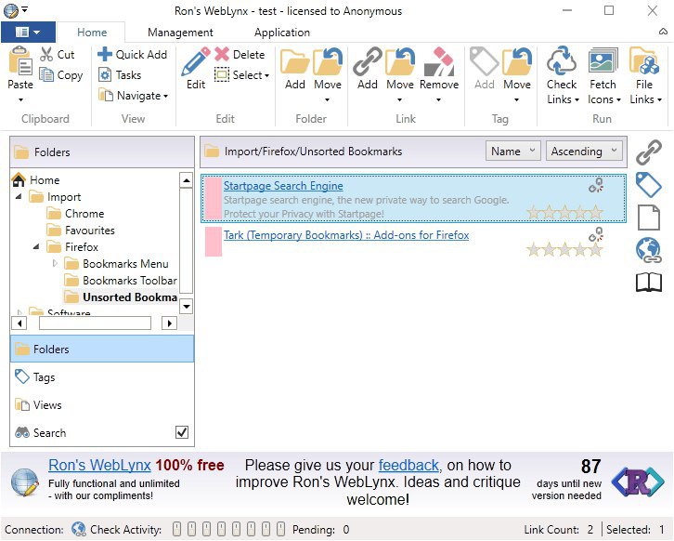
Task: Click the Ron's WebLynx hyperlink in banner
Action: coord(99,466)
